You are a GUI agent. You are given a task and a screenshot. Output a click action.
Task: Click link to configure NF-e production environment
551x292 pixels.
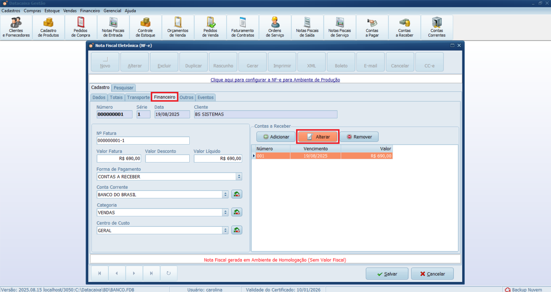(275, 80)
